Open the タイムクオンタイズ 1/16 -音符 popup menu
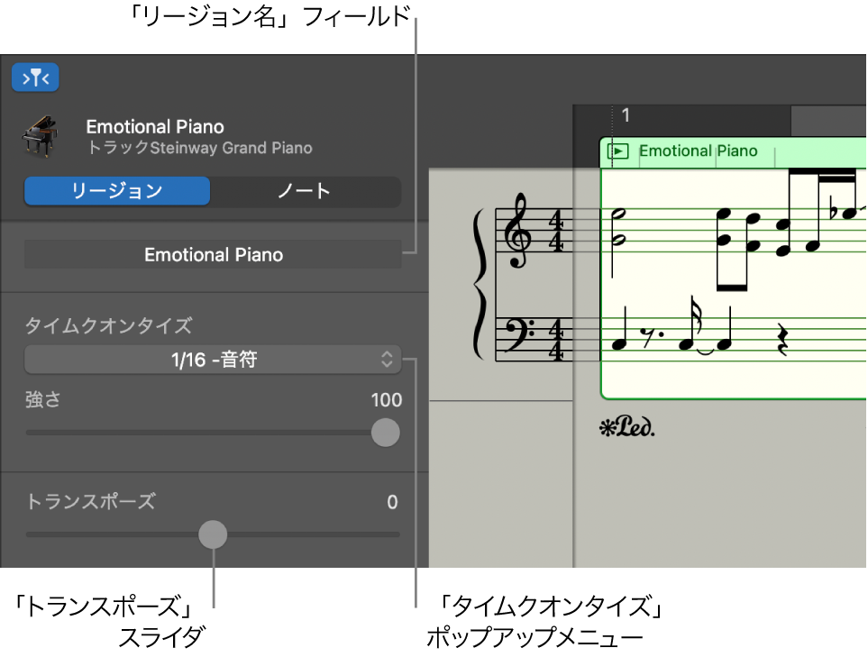Image resolution: width=868 pixels, height=657 pixels. tap(213, 360)
